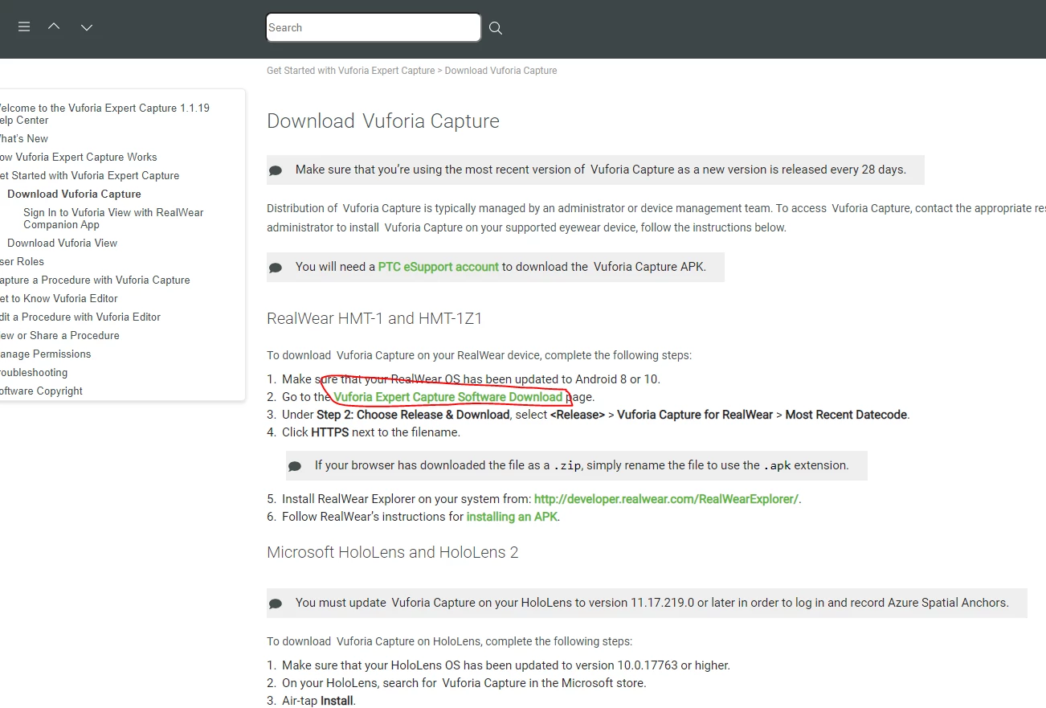The width and height of the screenshot is (1046, 708).
Task: Click note icon beside HoloLens update message
Action: coord(276,604)
